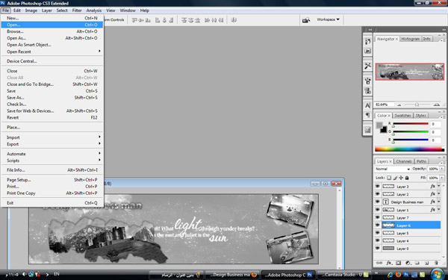Delete layer with trash icon
The image size is (448, 280).
click(436, 263)
